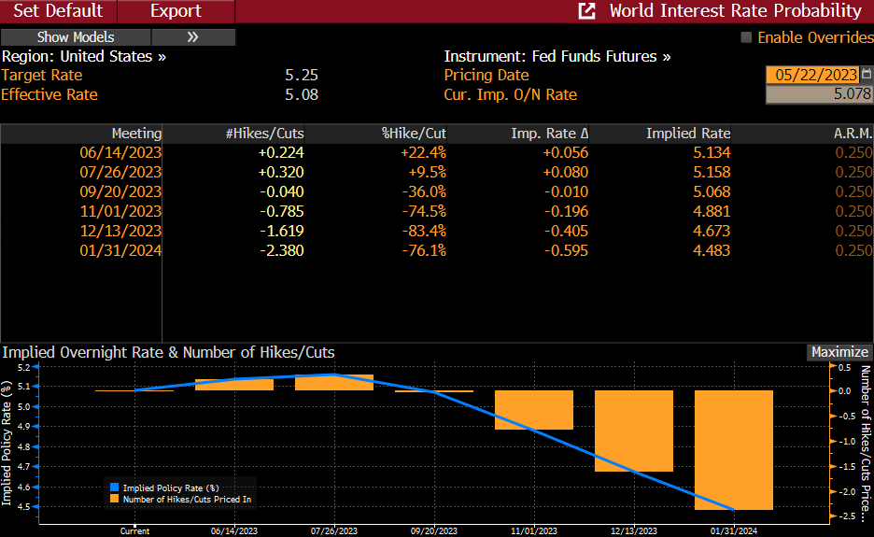Image resolution: width=874 pixels, height=537 pixels.
Task: Click the Target Rate label
Action: [42, 75]
